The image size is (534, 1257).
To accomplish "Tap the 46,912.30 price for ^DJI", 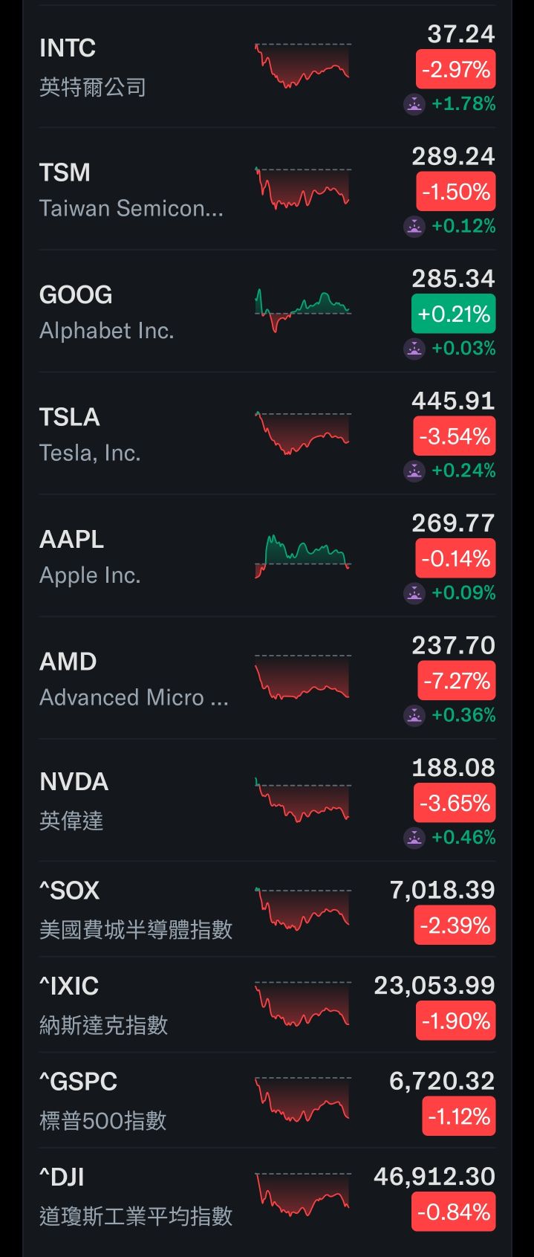I will (x=434, y=1177).
